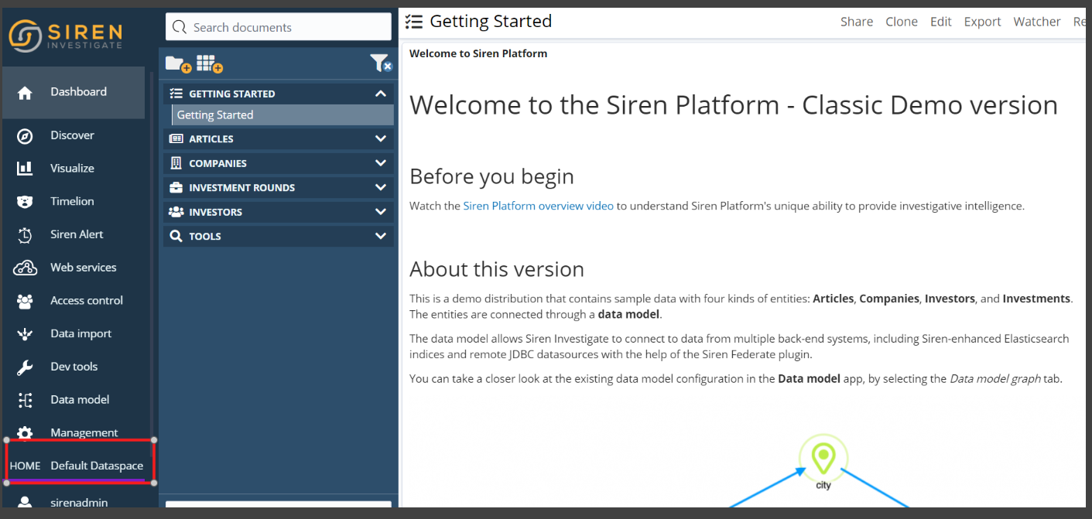Click the Articles group newspaper icon
Image resolution: width=1092 pixels, height=519 pixels.
point(176,139)
